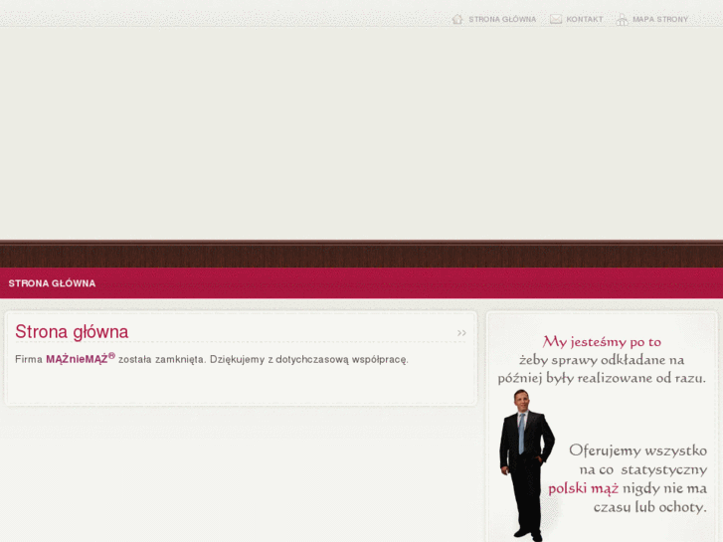Open the MAPA STRONY link

click(659, 19)
